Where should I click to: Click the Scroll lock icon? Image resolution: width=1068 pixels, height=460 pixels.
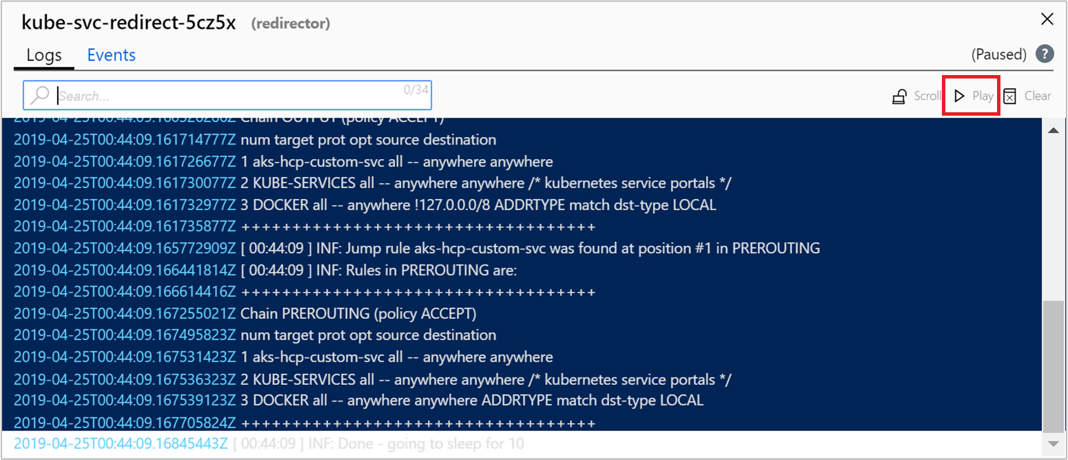pos(899,96)
